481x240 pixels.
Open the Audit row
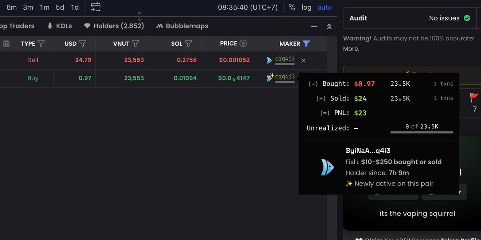(410, 18)
